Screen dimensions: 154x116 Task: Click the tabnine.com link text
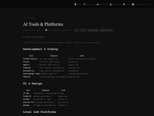click(74, 77)
